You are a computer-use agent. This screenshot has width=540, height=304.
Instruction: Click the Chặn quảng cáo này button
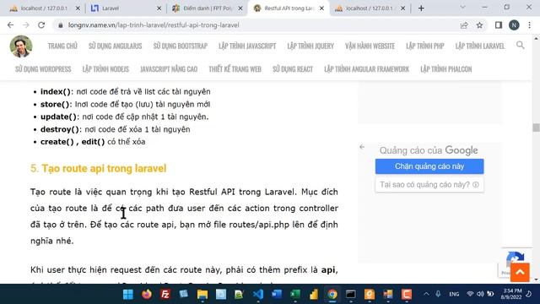(x=429, y=166)
